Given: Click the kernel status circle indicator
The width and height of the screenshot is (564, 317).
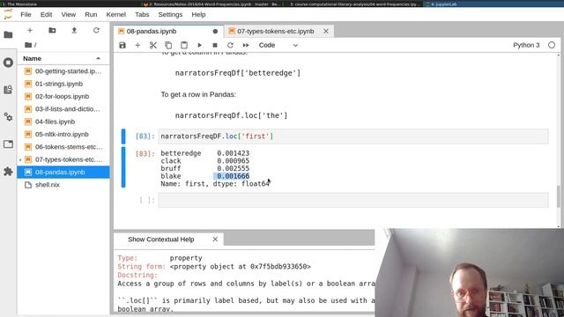Looking at the screenshot, I should 552,45.
